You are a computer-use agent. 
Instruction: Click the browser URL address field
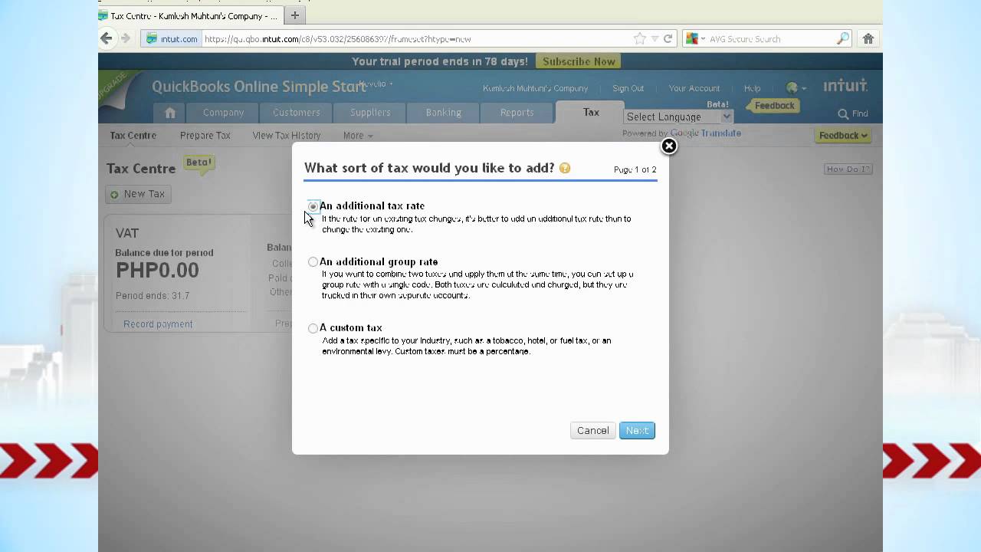click(414, 38)
